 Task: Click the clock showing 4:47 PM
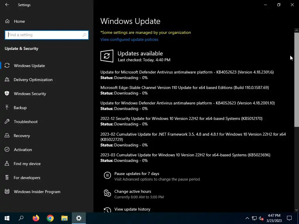[274, 216]
